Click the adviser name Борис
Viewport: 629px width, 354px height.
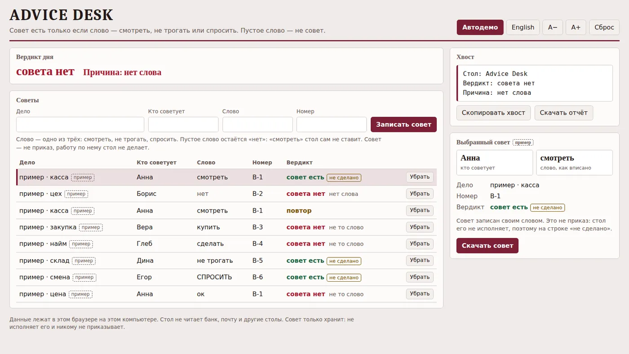click(146, 194)
